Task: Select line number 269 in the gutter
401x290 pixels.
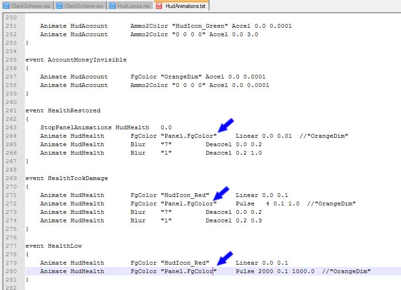Action: click(x=10, y=178)
